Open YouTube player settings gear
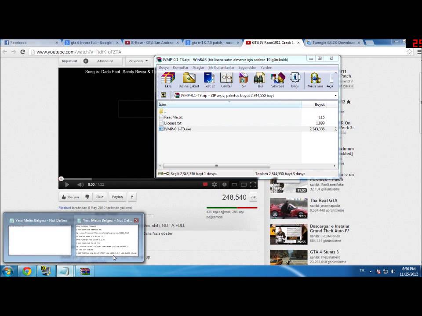This screenshot has height=316, width=422. pyautogui.click(x=214, y=185)
